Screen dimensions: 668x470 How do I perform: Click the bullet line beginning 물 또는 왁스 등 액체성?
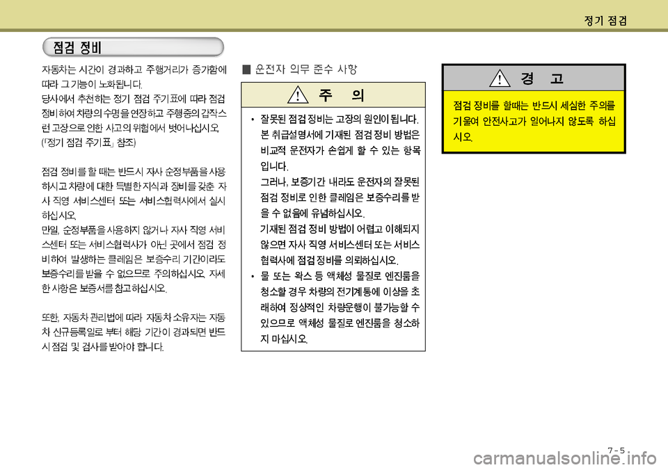point(340,276)
